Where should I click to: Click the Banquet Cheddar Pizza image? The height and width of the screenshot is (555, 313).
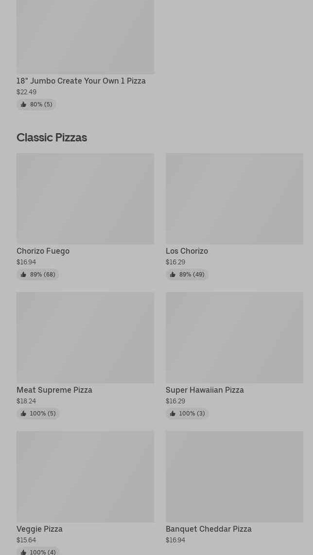[x=234, y=476]
